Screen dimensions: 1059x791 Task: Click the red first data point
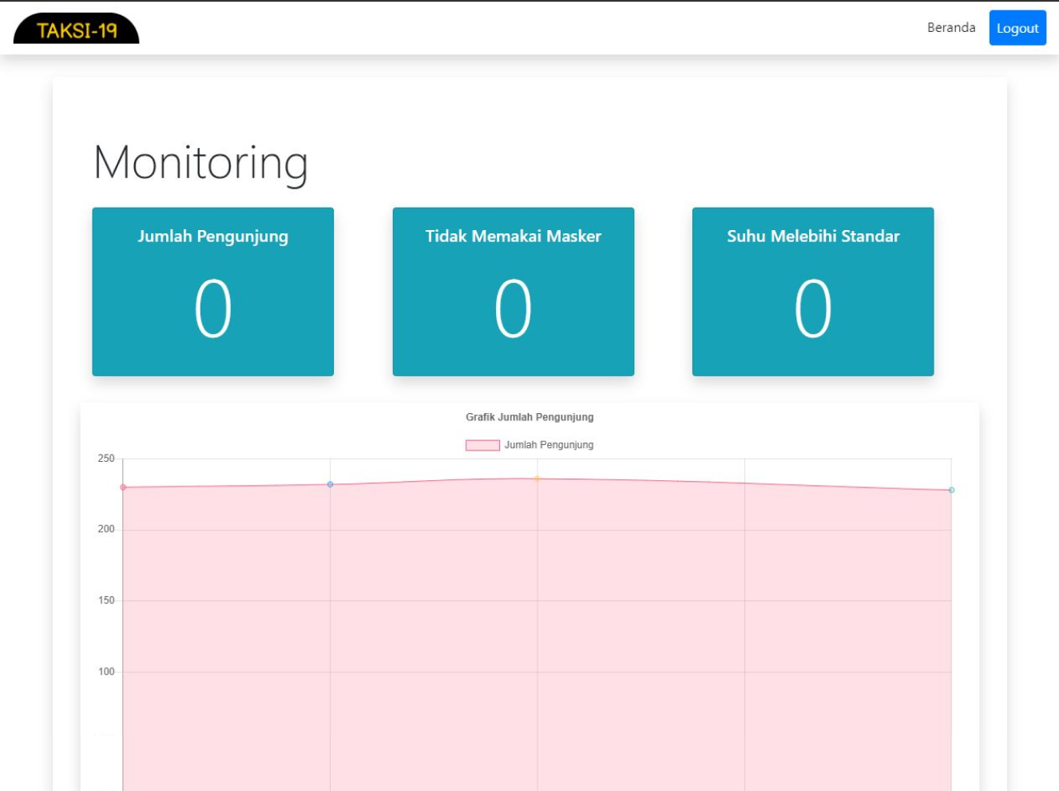[123, 487]
